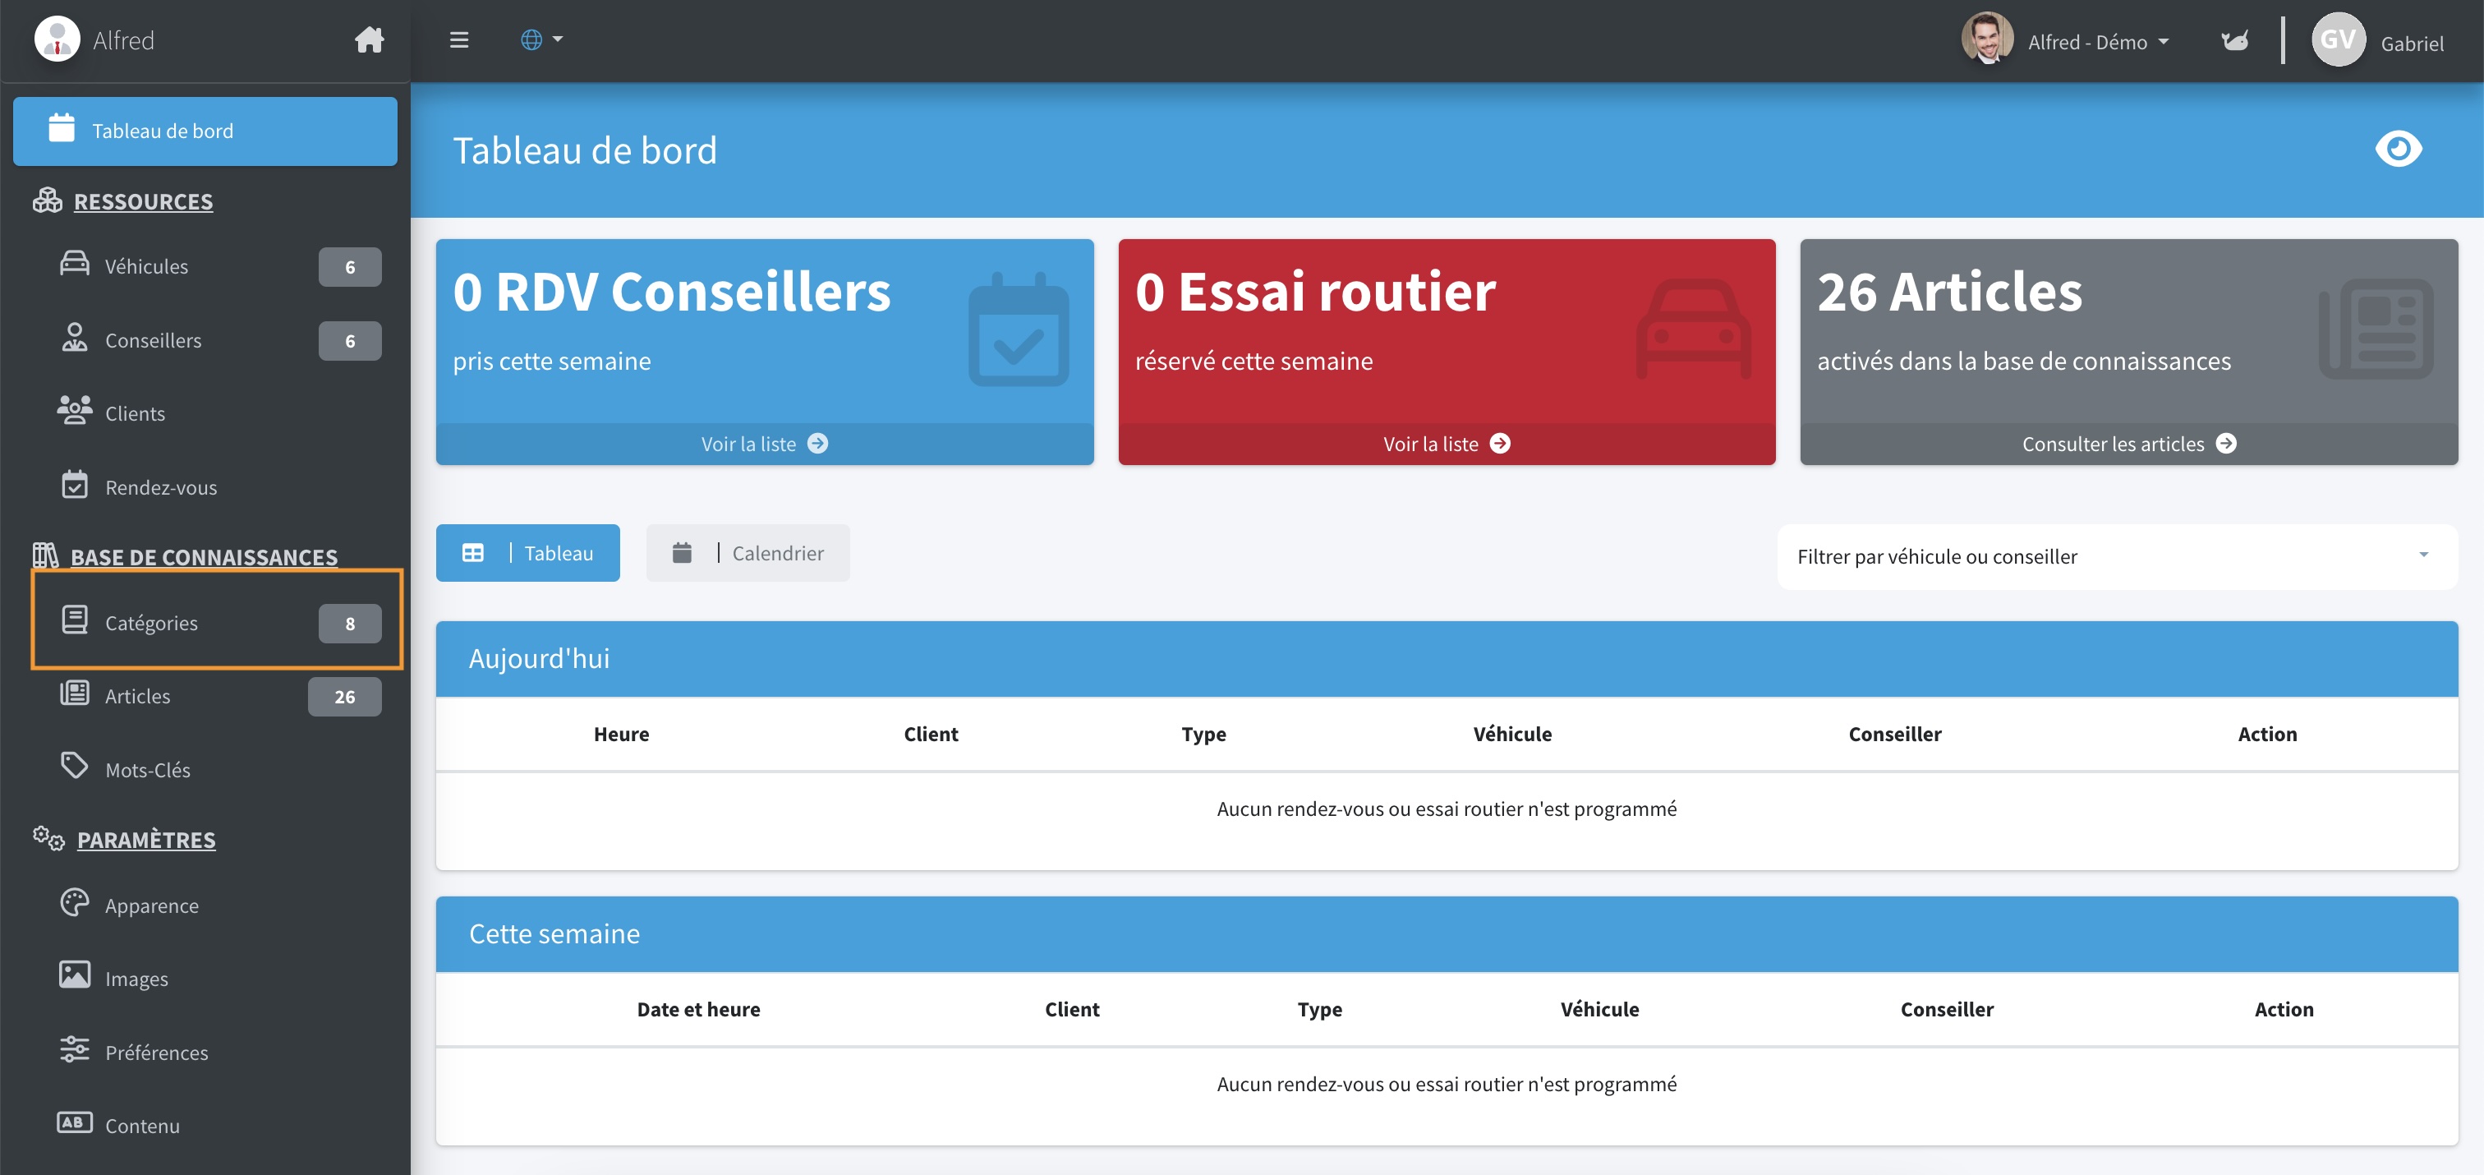
Task: Open Véhicules in the sidebar
Action: coord(146,266)
